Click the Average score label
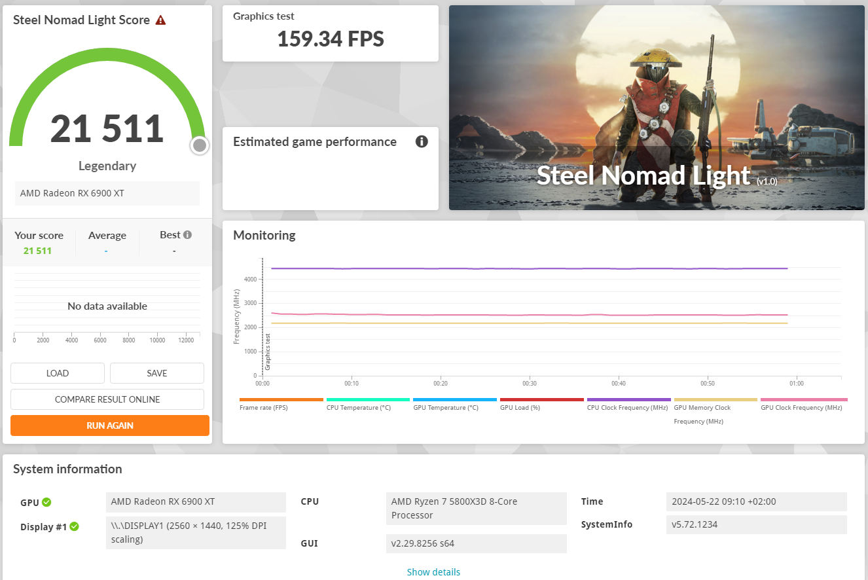Image resolution: width=868 pixels, height=580 pixels. point(107,236)
